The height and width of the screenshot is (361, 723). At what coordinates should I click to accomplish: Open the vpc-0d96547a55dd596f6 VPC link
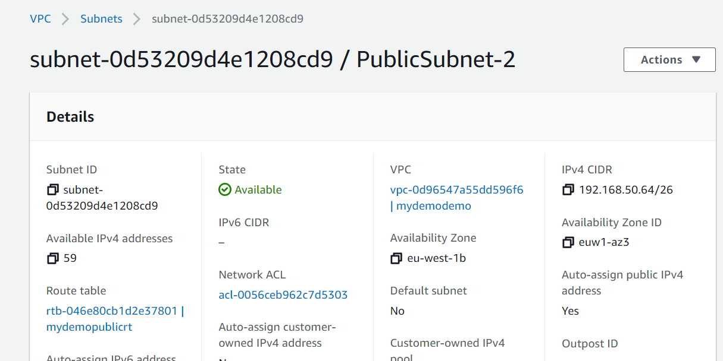pyautogui.click(x=456, y=190)
